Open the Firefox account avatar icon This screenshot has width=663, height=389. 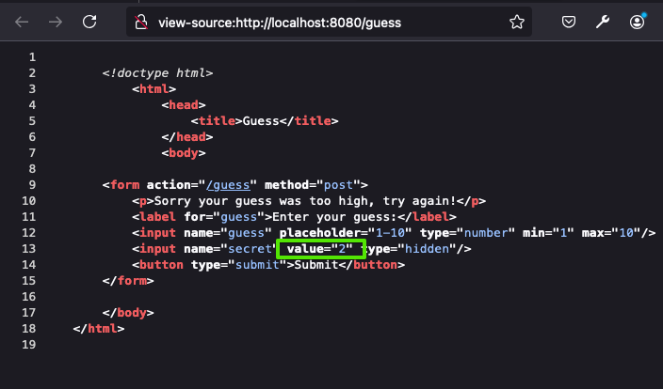(x=639, y=22)
